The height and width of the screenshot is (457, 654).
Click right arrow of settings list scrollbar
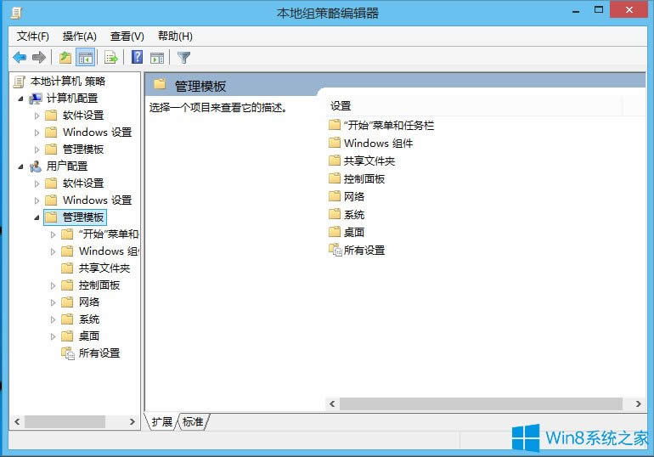click(638, 403)
